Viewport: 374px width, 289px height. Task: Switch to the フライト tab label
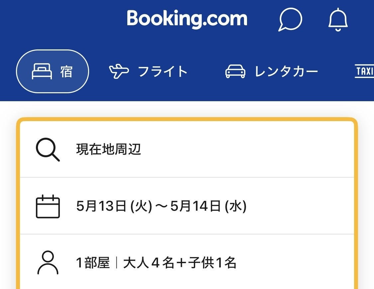(163, 72)
